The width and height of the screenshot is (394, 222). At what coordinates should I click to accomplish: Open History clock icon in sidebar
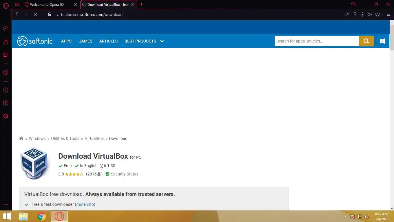[x=6, y=90]
